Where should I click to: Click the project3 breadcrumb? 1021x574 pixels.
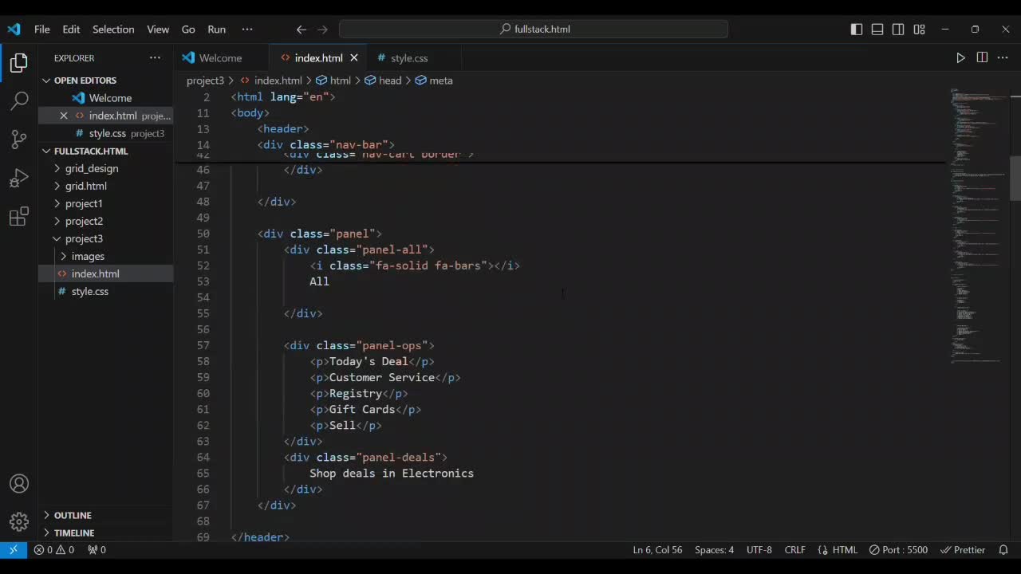click(205, 81)
